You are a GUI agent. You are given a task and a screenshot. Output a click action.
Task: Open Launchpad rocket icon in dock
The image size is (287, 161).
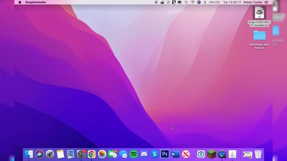click(50, 154)
